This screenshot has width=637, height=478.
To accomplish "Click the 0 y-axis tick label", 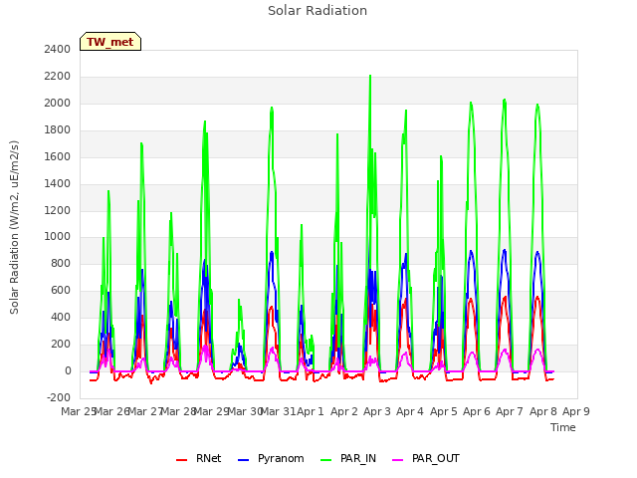I will 68,370.
